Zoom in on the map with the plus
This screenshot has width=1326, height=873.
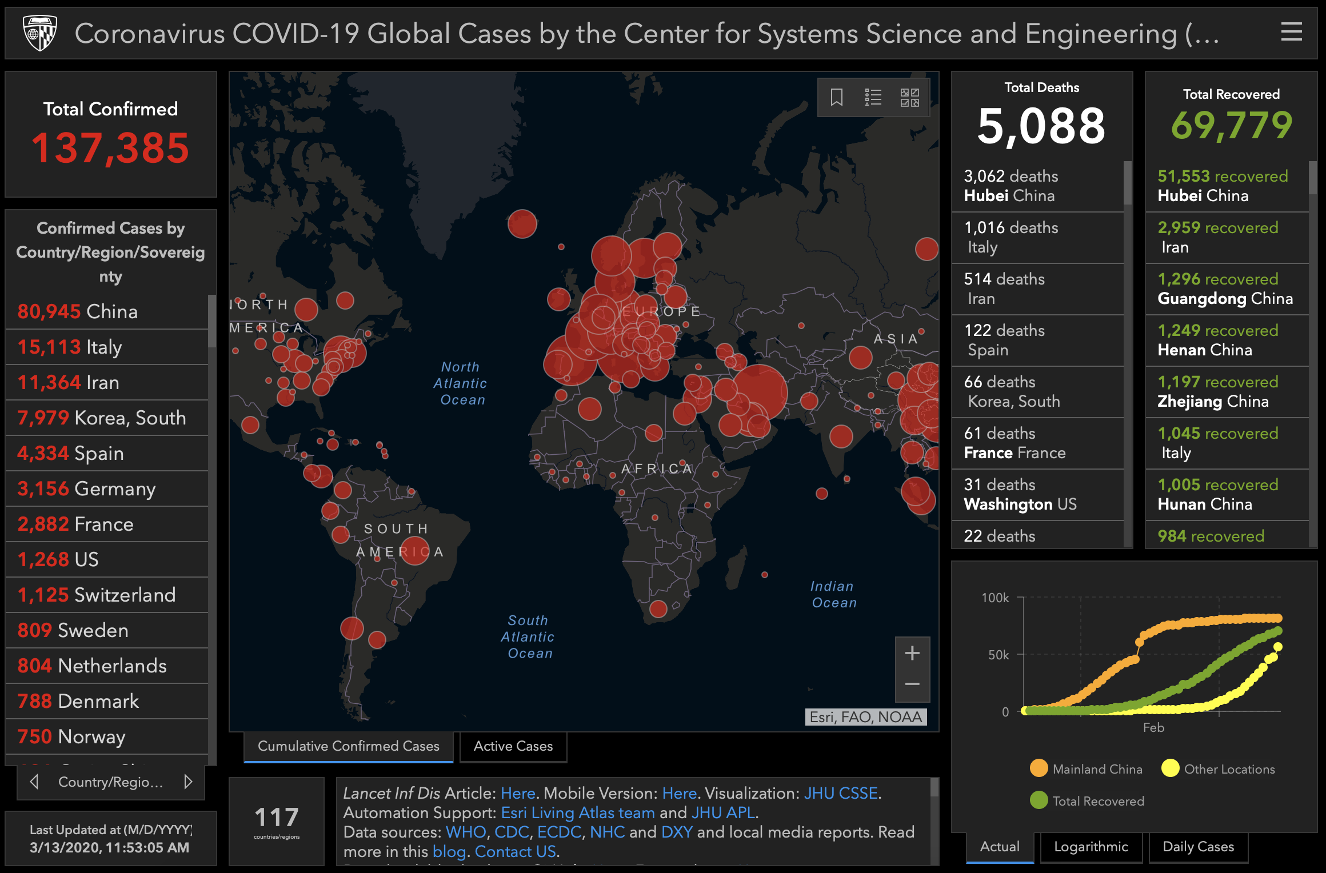[912, 653]
